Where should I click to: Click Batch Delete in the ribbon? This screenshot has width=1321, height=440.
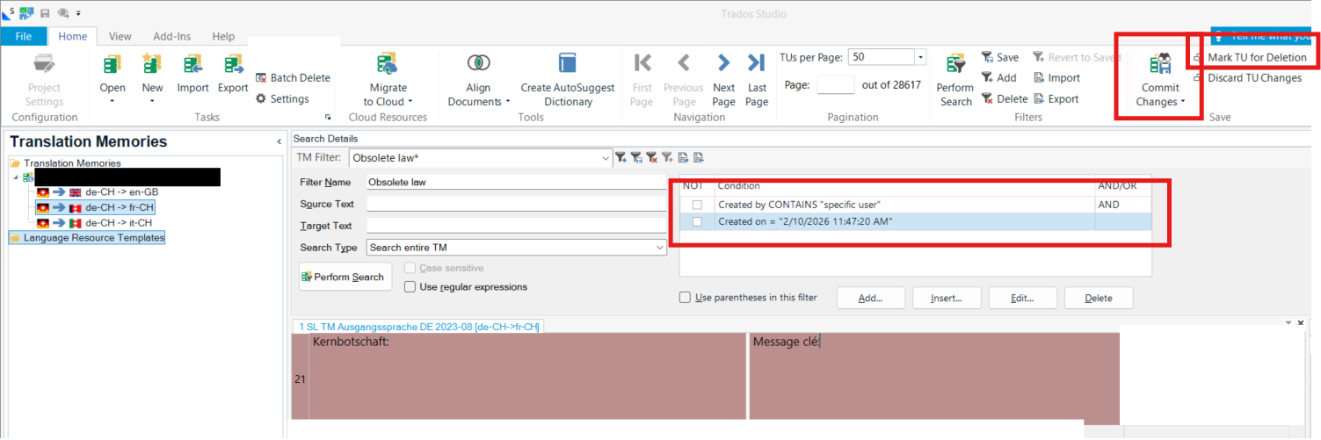tap(293, 78)
